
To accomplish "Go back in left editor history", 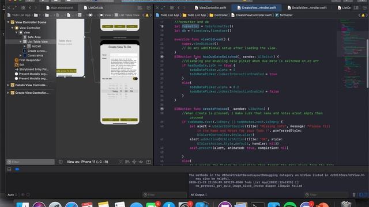I will (x=30, y=7).
